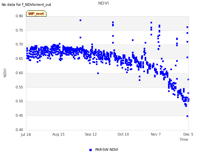Click the 0.50 y-axis tick label
The width and height of the screenshot is (208, 156).
tap(19, 101)
